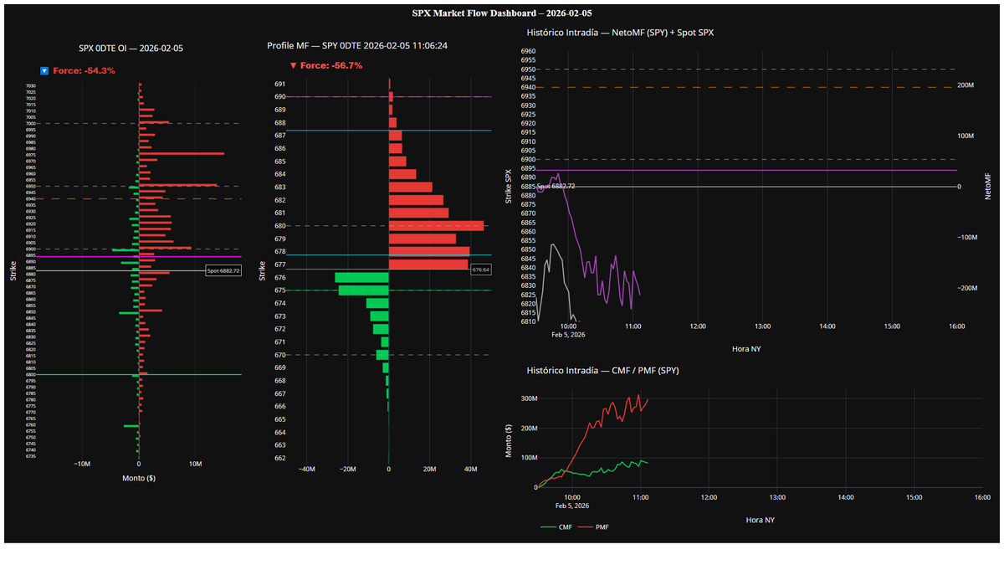
Task: Click the red bar at strike 683 in Profile MF
Action: click(x=411, y=187)
